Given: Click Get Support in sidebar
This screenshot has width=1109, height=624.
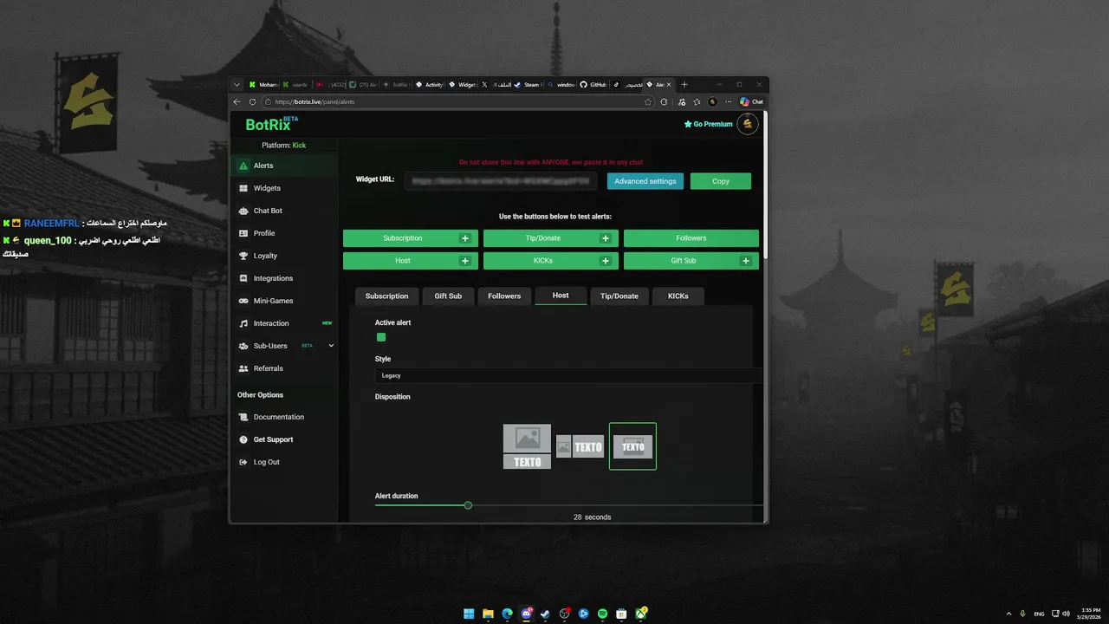Looking at the screenshot, I should [x=284, y=439].
